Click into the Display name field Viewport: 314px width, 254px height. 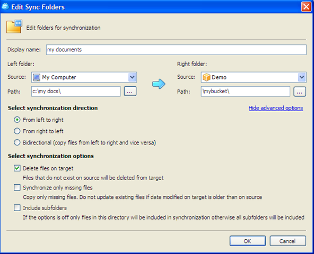tap(176, 50)
